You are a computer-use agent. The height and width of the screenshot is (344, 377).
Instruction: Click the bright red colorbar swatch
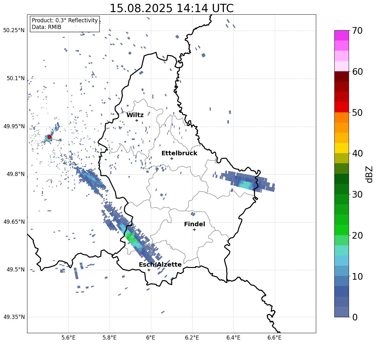(341, 107)
